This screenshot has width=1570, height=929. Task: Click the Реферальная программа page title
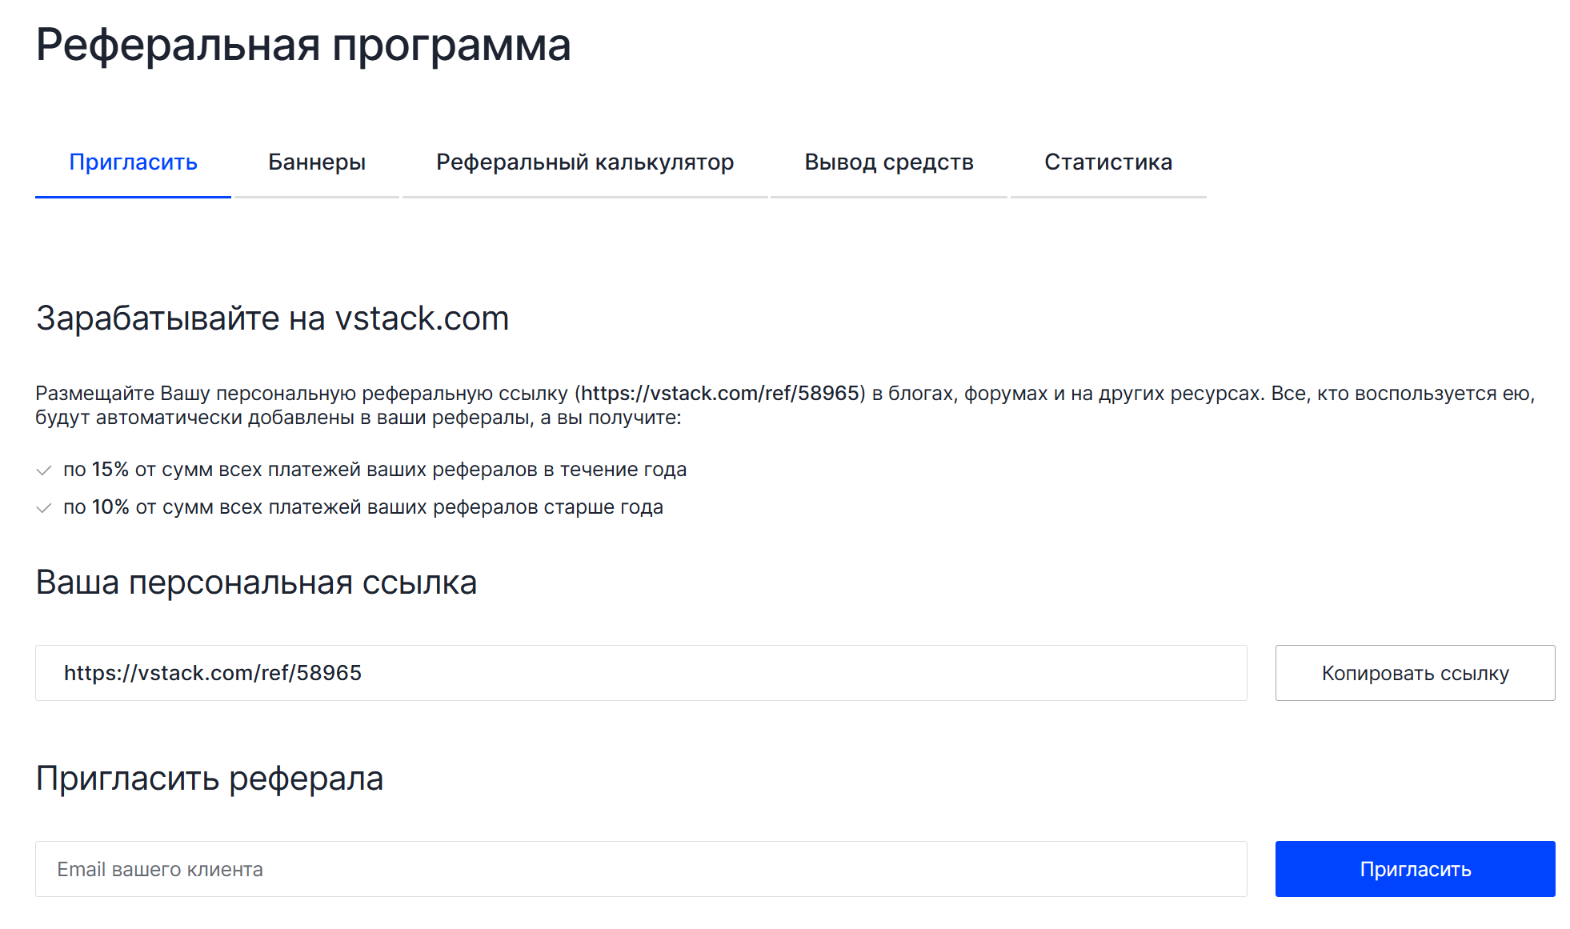tap(303, 45)
